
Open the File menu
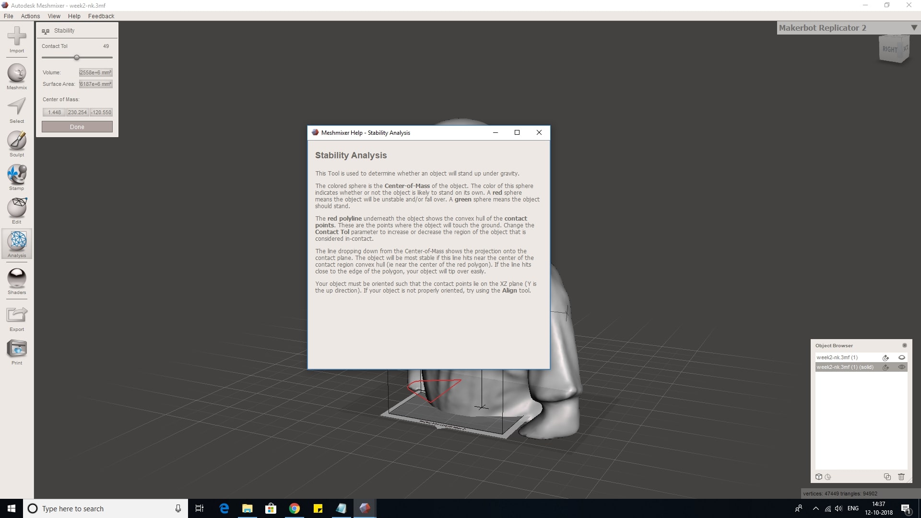(9, 16)
